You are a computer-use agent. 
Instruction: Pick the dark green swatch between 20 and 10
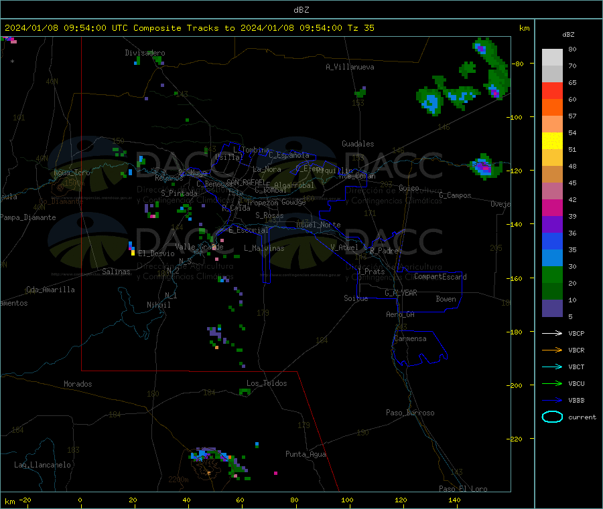pyautogui.click(x=552, y=292)
